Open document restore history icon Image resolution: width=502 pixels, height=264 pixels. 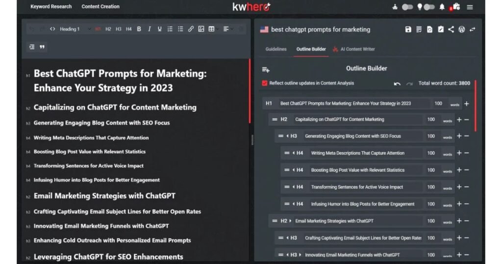429,29
